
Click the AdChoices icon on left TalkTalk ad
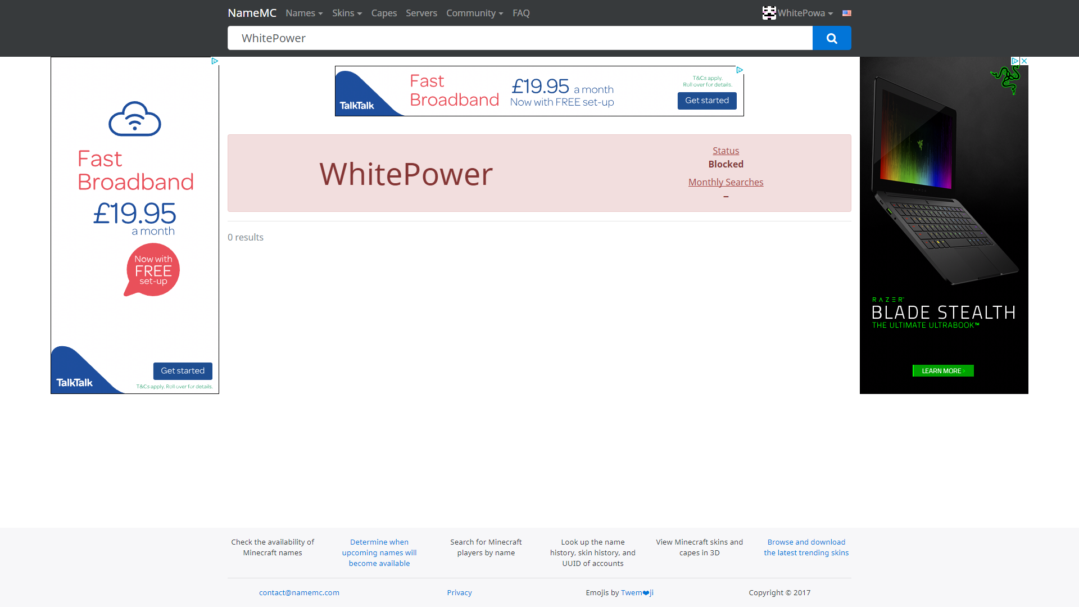tap(215, 61)
